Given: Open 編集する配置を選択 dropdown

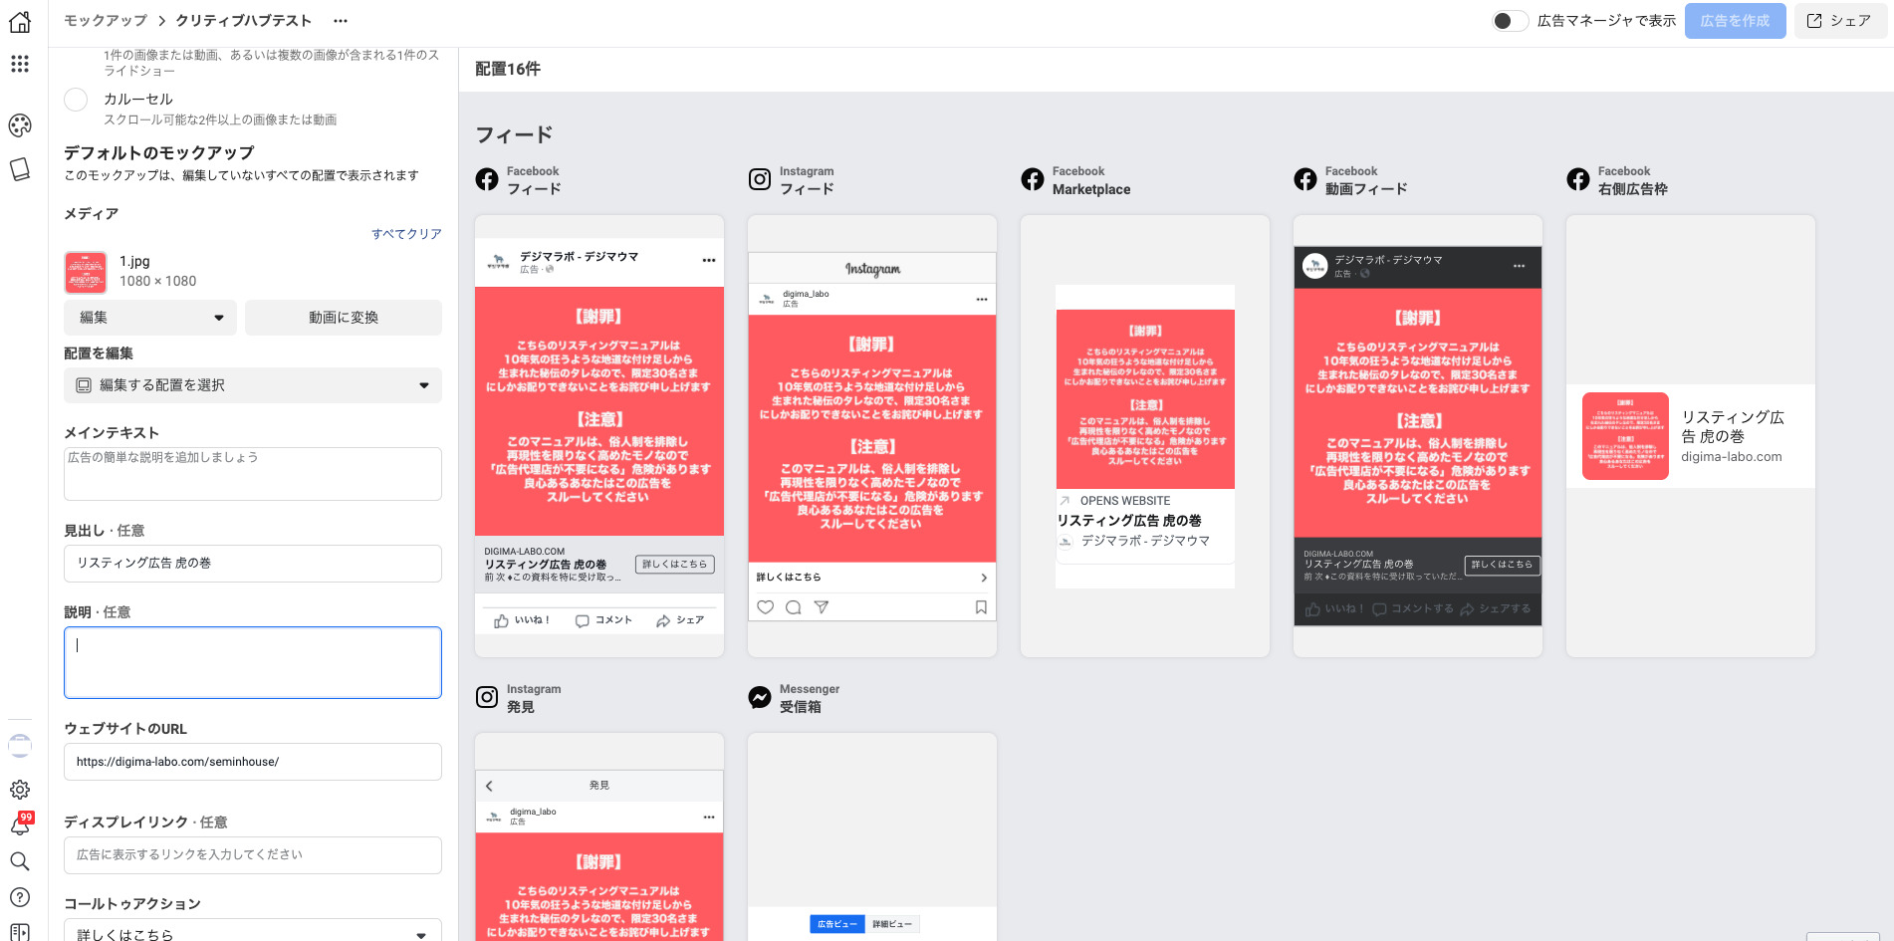Looking at the screenshot, I should [x=253, y=385].
